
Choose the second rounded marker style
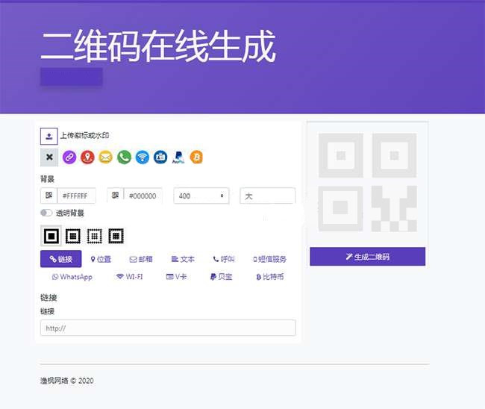pos(73,236)
